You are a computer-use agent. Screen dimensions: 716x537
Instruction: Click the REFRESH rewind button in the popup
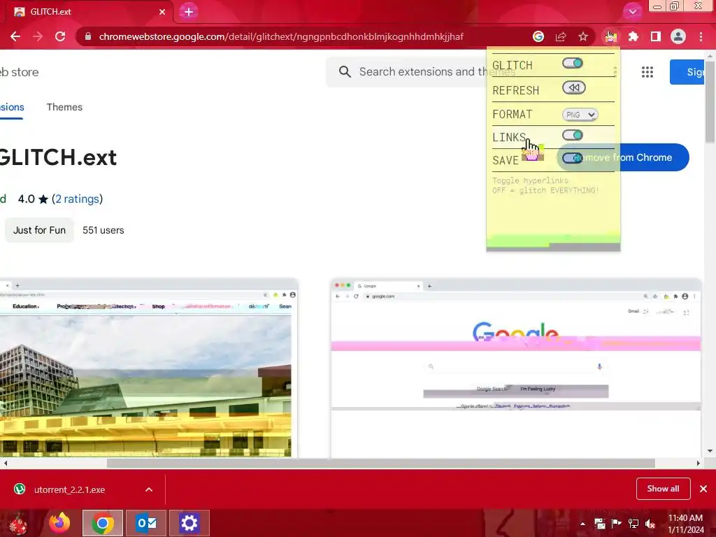coord(573,87)
